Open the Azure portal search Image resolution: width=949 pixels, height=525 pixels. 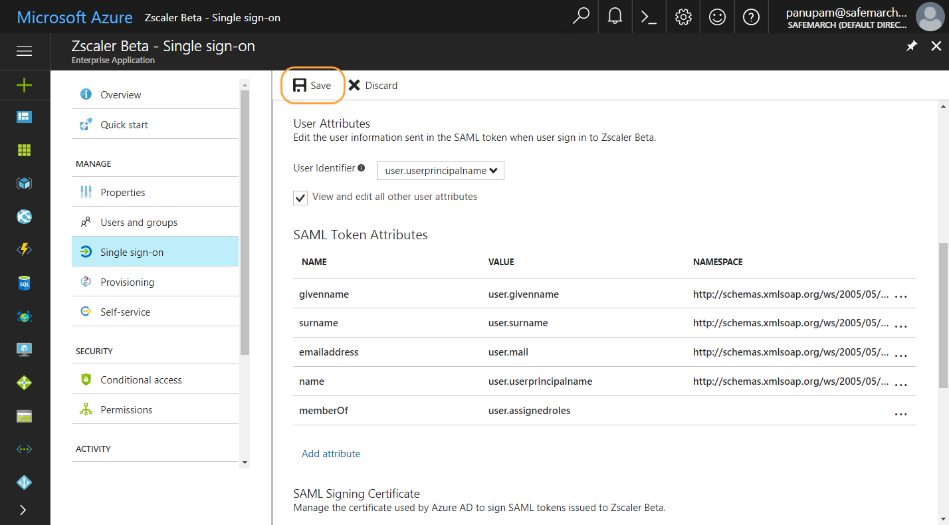(x=580, y=17)
